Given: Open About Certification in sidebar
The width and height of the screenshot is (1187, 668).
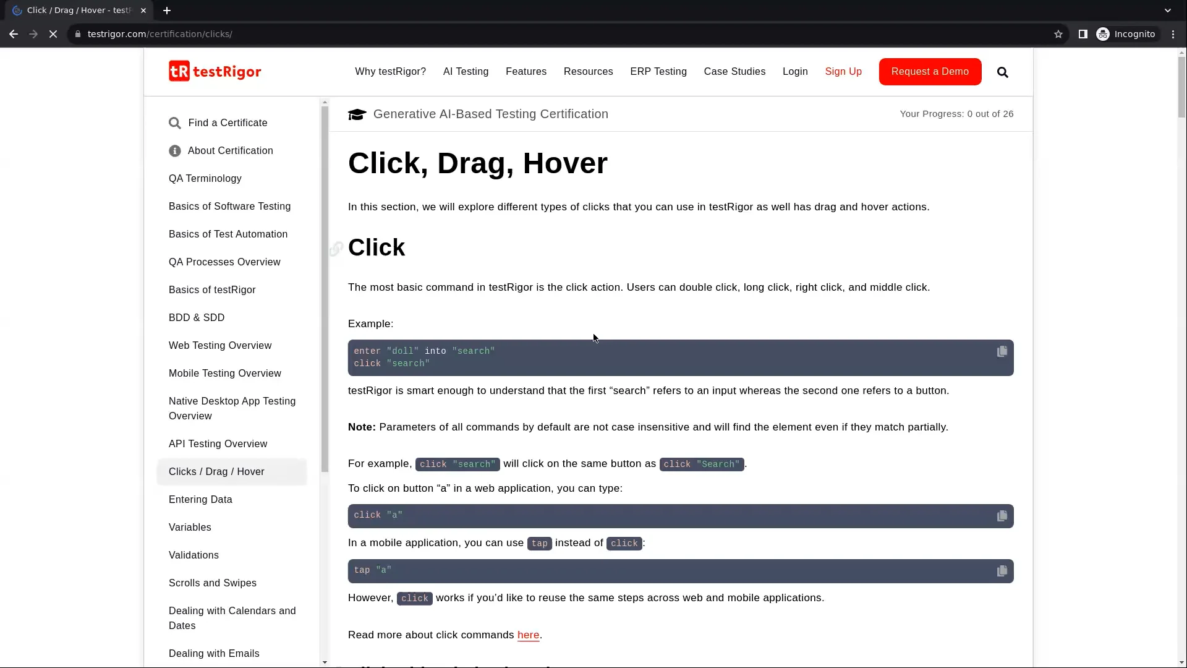Looking at the screenshot, I should 231,151.
